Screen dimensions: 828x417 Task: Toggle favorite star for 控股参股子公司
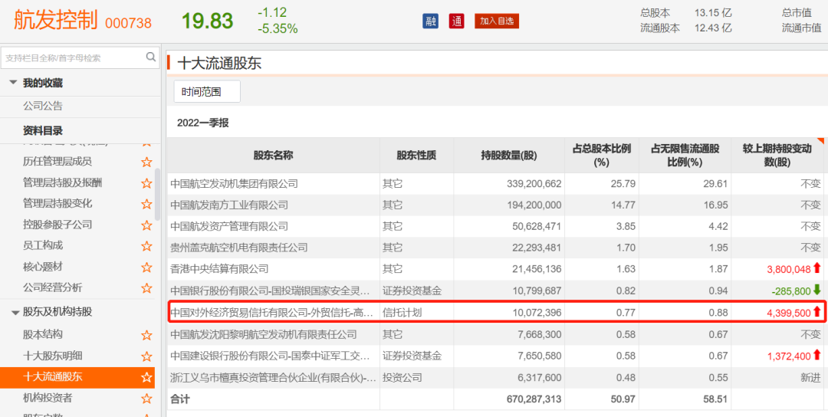click(146, 225)
